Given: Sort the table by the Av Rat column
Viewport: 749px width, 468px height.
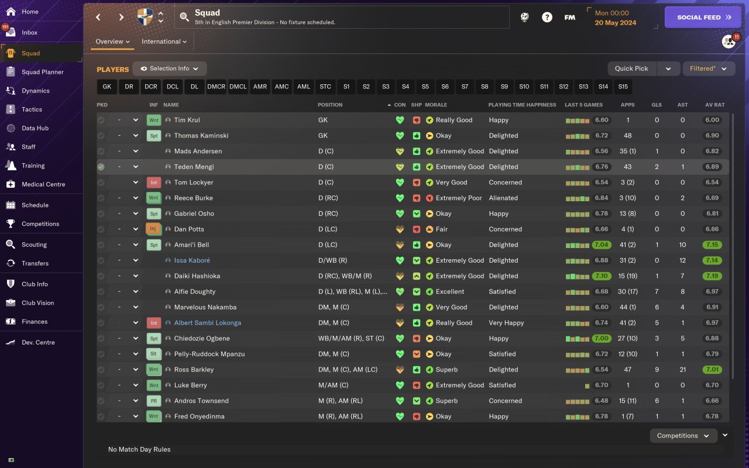Looking at the screenshot, I should coord(715,105).
